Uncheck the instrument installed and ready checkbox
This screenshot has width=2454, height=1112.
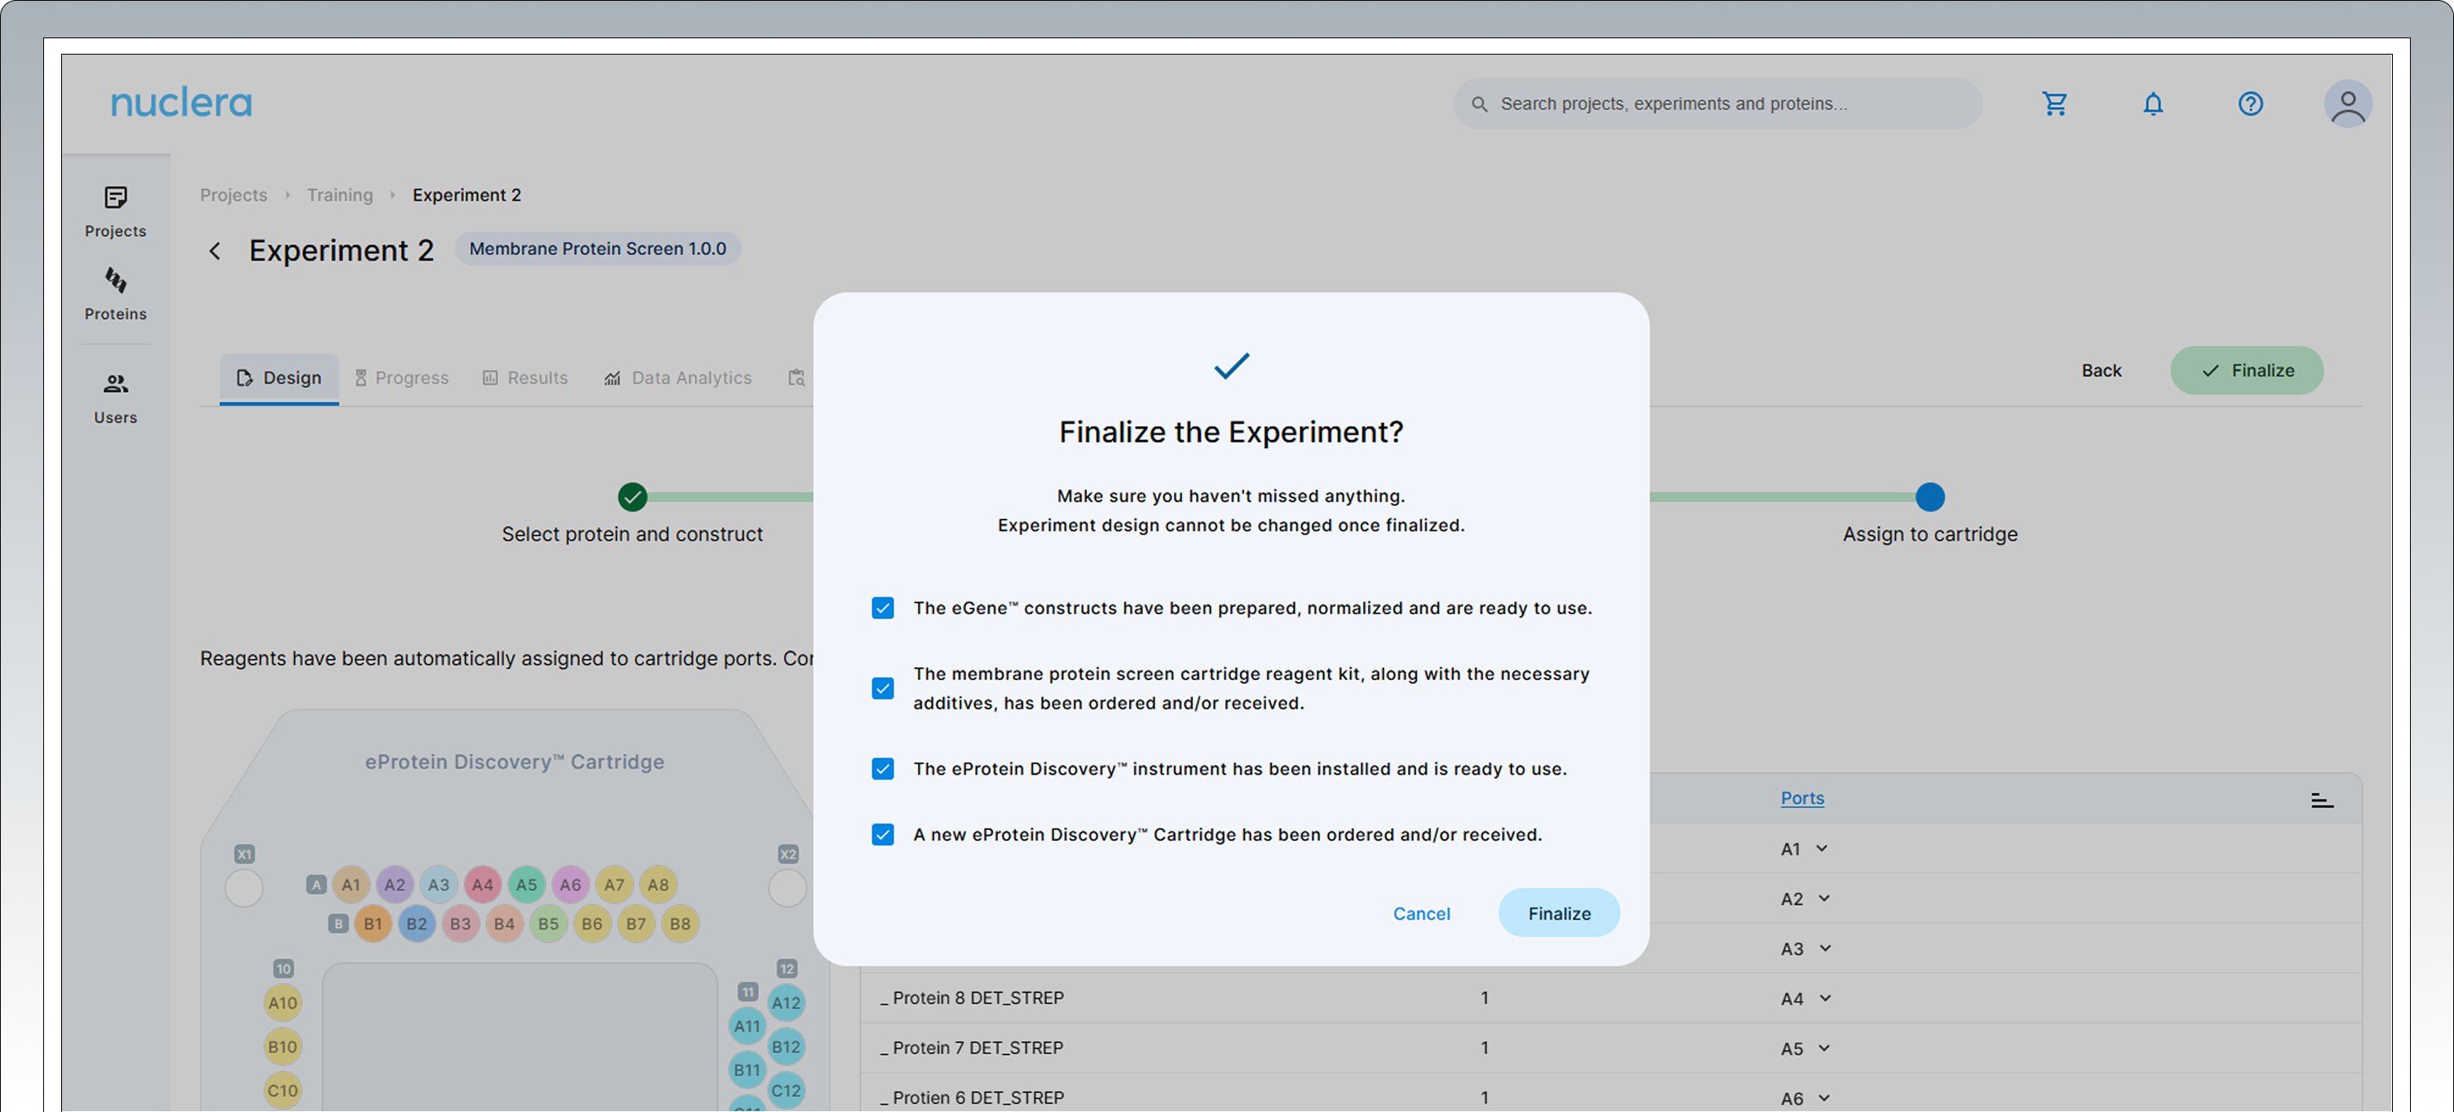click(882, 769)
